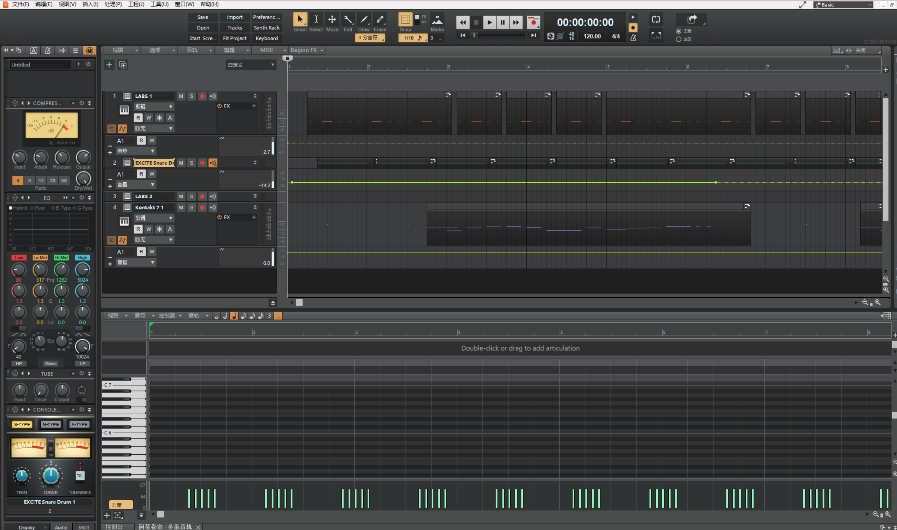Toggle full screen arrows icon
This screenshot has height=530, width=897.
[x=802, y=5]
